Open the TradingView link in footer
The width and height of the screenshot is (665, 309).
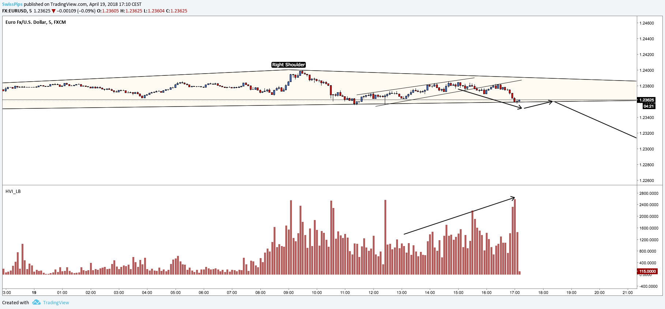point(56,302)
